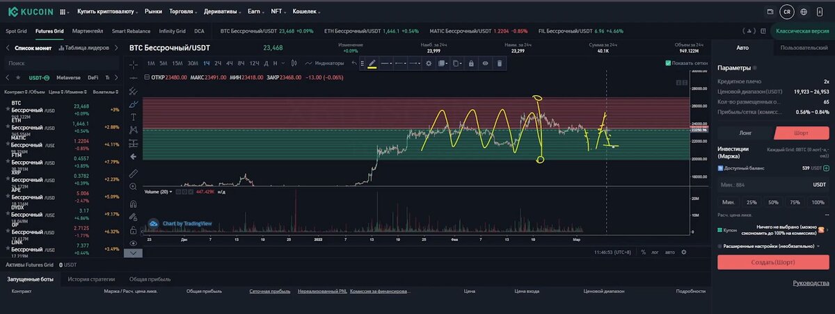This screenshot has width=835, height=314.
Task: Open the assets wallet icon in header
Action: [x=770, y=12]
